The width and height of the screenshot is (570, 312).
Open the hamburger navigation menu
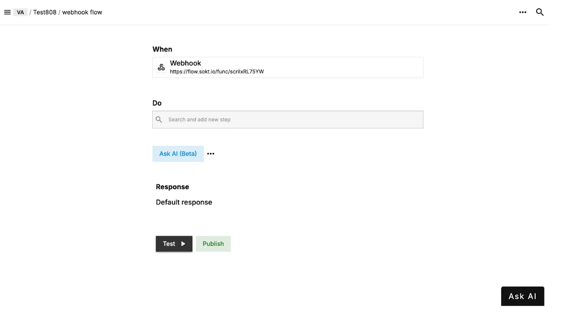point(7,12)
